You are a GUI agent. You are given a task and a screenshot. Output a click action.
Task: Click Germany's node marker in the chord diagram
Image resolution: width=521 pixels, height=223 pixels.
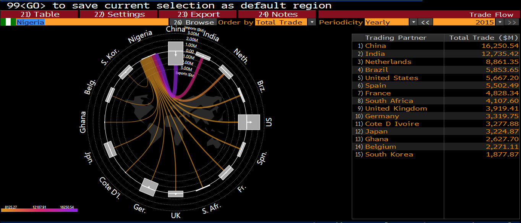click(x=149, y=187)
